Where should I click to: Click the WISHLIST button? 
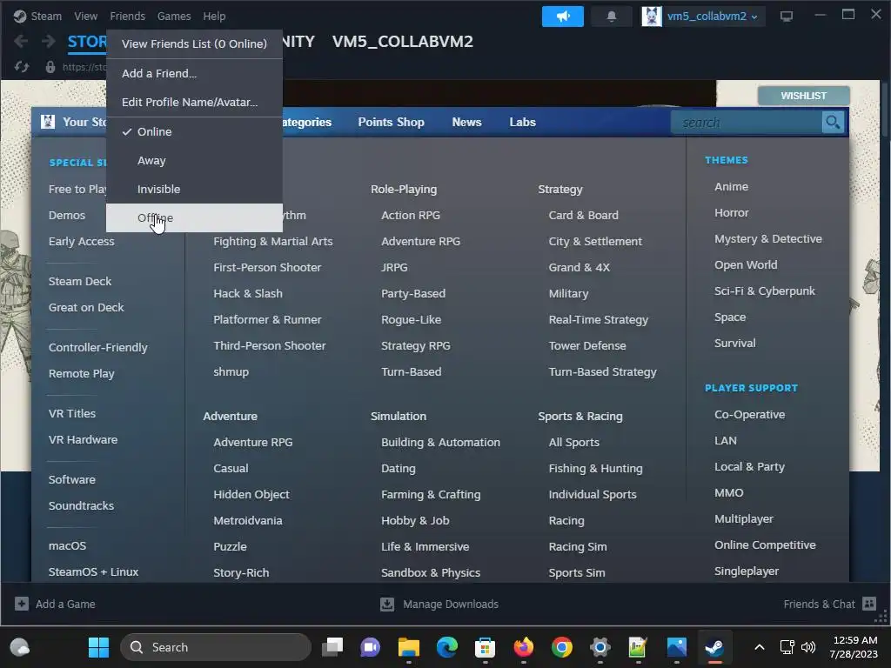803,96
